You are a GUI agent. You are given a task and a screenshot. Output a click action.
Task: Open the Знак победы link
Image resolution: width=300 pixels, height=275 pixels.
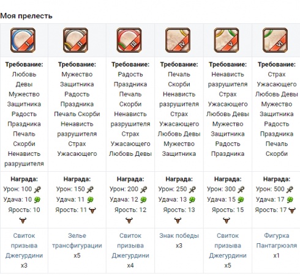(x=179, y=236)
